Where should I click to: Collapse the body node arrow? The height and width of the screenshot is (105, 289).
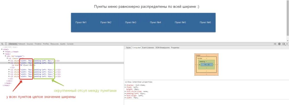click(4, 54)
